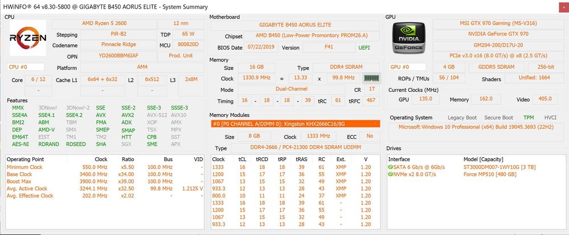Click the Dual-Channel mode value

tap(291, 89)
